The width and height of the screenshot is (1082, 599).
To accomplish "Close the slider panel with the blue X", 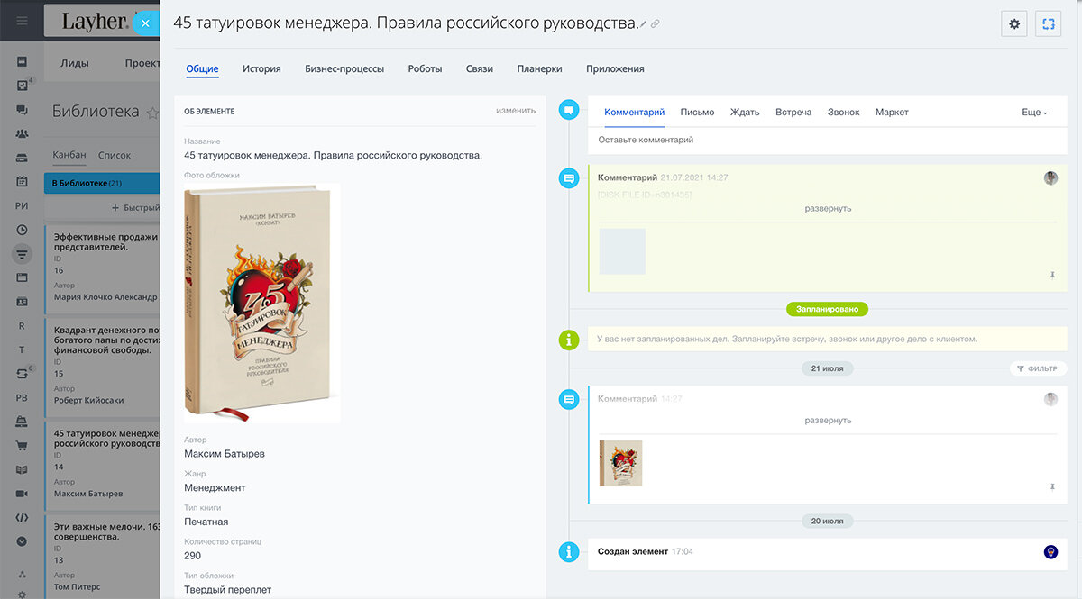I will pos(145,23).
